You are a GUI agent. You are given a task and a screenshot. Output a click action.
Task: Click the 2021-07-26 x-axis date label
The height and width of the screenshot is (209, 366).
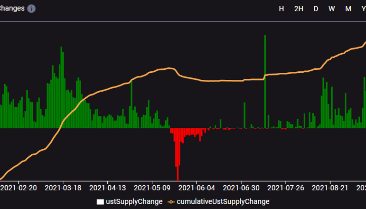point(285,188)
